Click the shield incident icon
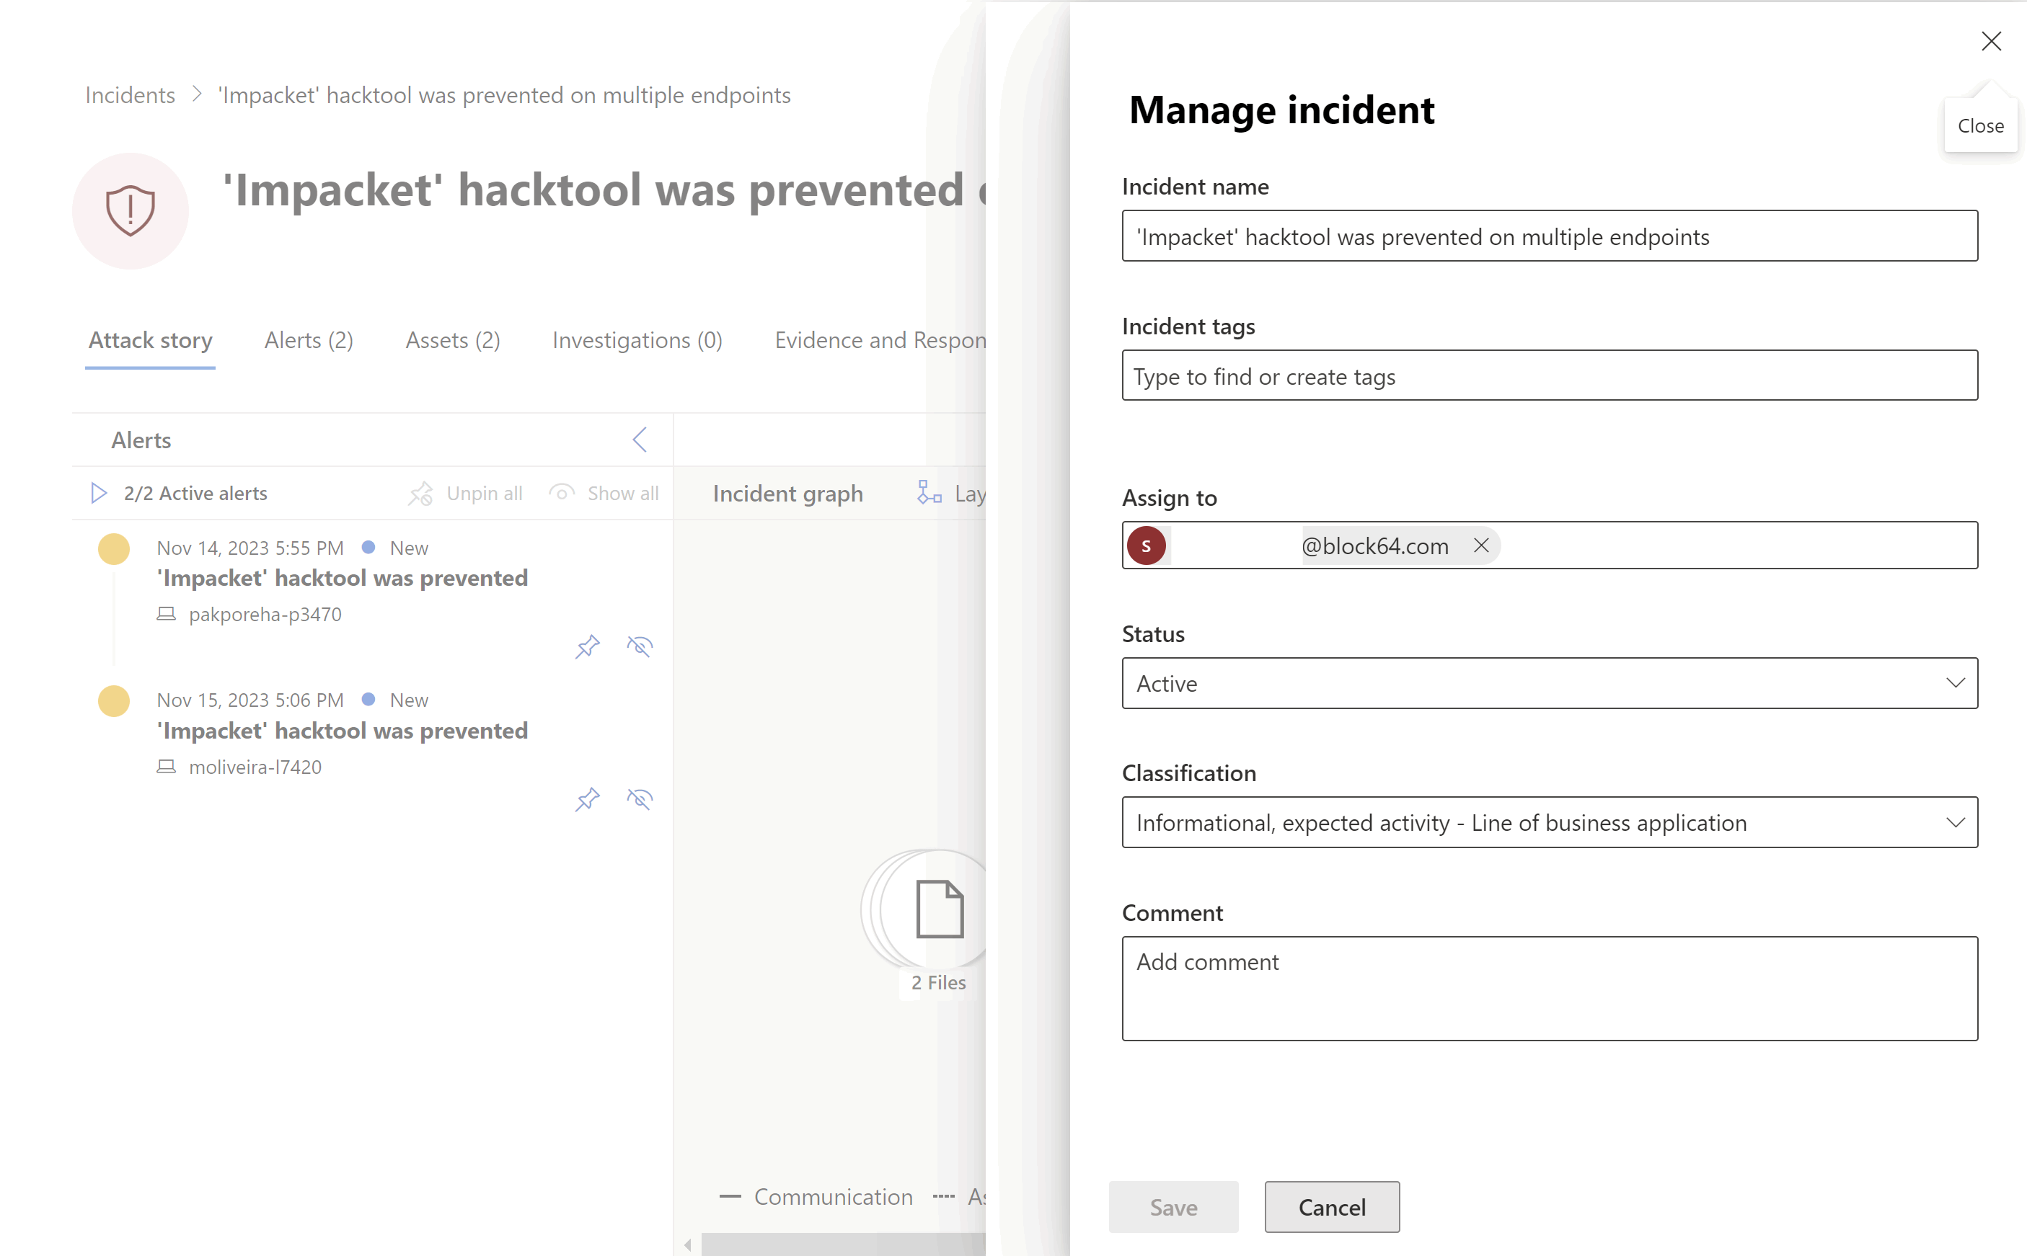This screenshot has height=1256, width=2027. (131, 210)
